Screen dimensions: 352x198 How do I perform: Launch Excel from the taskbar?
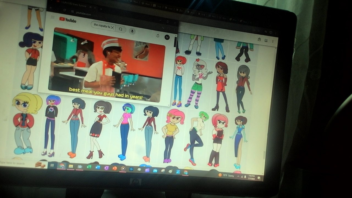point(89,167)
